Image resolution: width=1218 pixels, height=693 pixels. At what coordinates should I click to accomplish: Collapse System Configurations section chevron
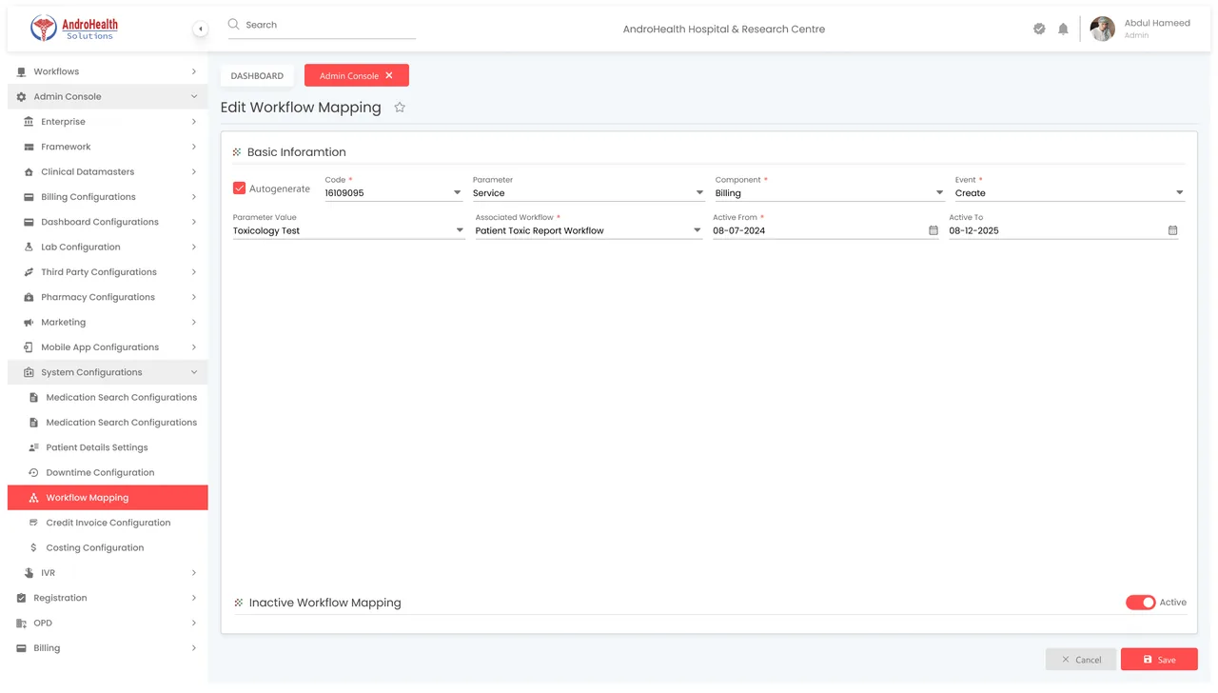click(x=194, y=372)
